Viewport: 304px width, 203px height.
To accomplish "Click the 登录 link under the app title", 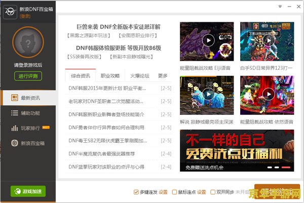I will pos(25,16).
